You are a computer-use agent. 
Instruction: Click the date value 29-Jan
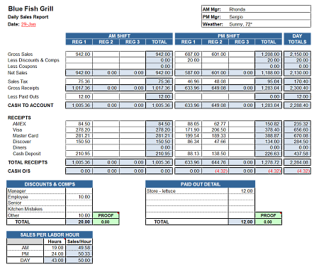28,24
